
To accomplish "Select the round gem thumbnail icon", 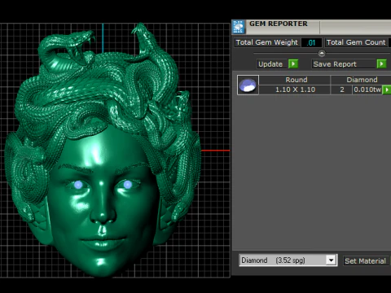I will click(248, 85).
